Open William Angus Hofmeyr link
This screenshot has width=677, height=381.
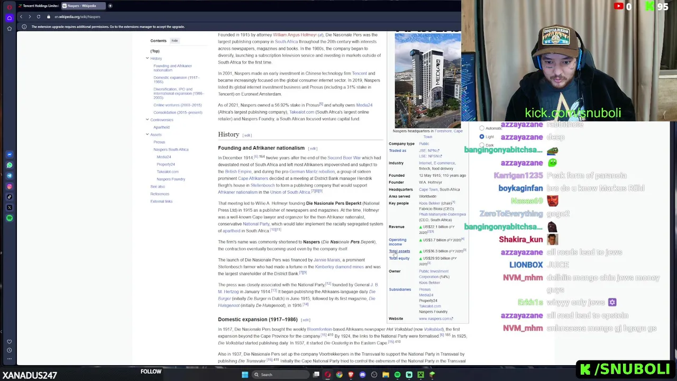click(295, 35)
